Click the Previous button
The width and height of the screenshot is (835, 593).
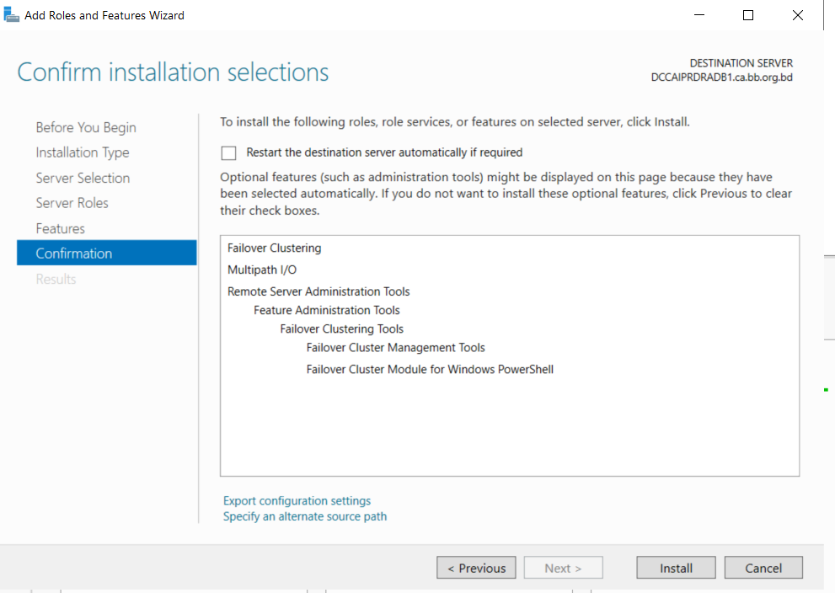476,568
